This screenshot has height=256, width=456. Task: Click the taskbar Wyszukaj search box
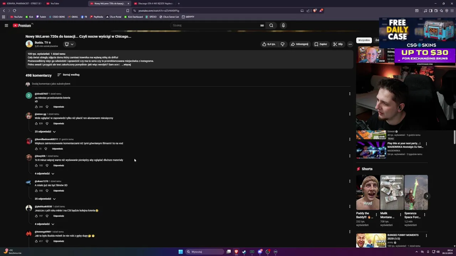204,252
